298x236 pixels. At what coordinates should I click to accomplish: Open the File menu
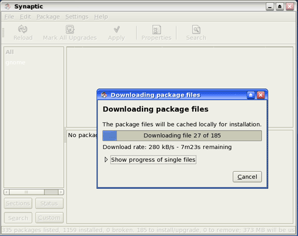point(9,17)
